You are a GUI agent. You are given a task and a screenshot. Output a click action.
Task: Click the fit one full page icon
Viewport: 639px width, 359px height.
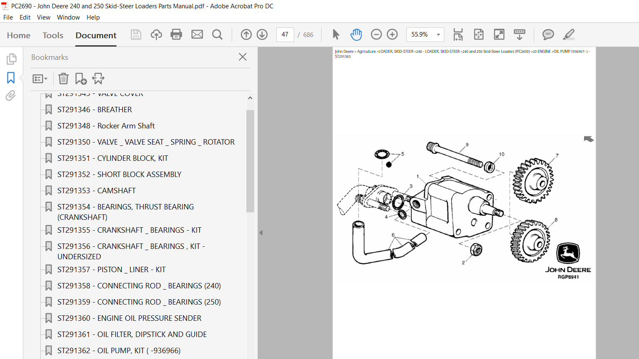[x=479, y=34]
